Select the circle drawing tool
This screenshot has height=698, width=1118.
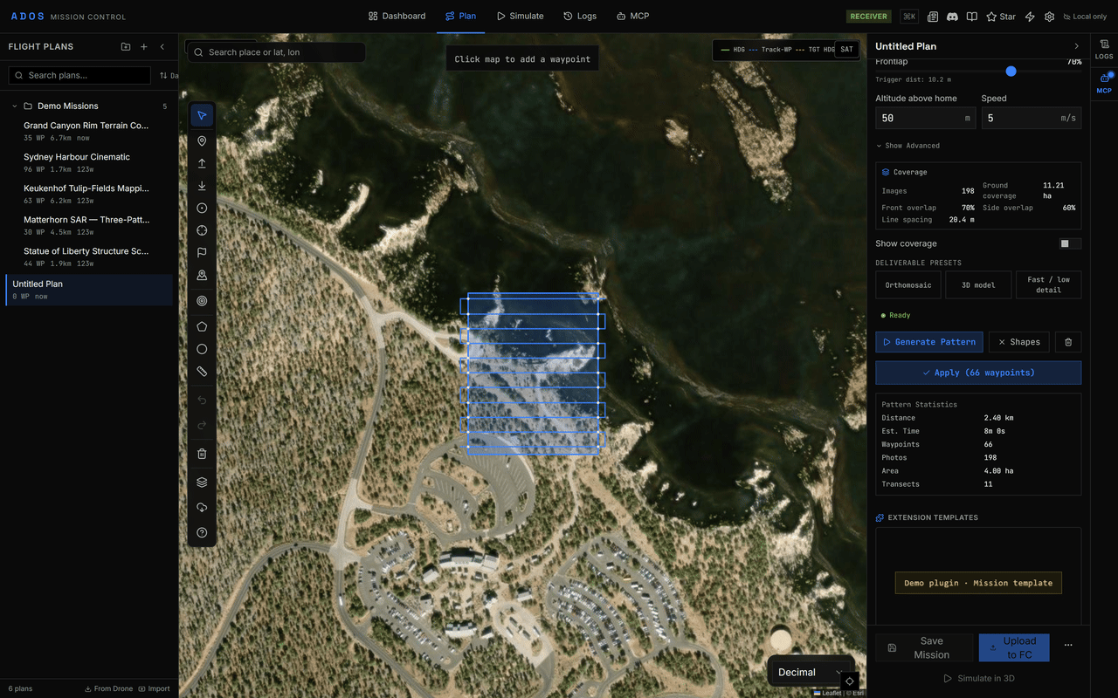pyautogui.click(x=202, y=349)
